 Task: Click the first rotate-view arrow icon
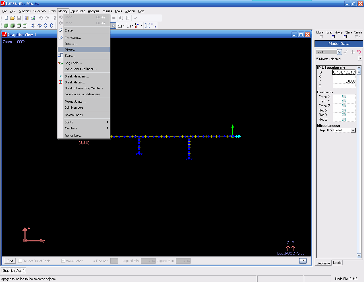[33, 26]
